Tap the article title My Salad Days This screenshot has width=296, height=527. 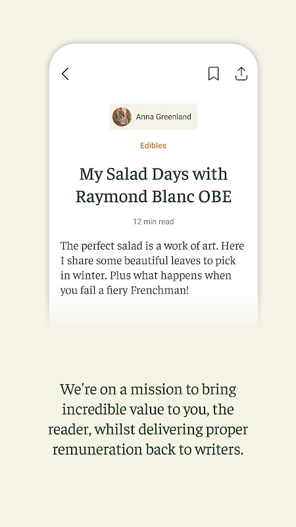[x=153, y=185]
